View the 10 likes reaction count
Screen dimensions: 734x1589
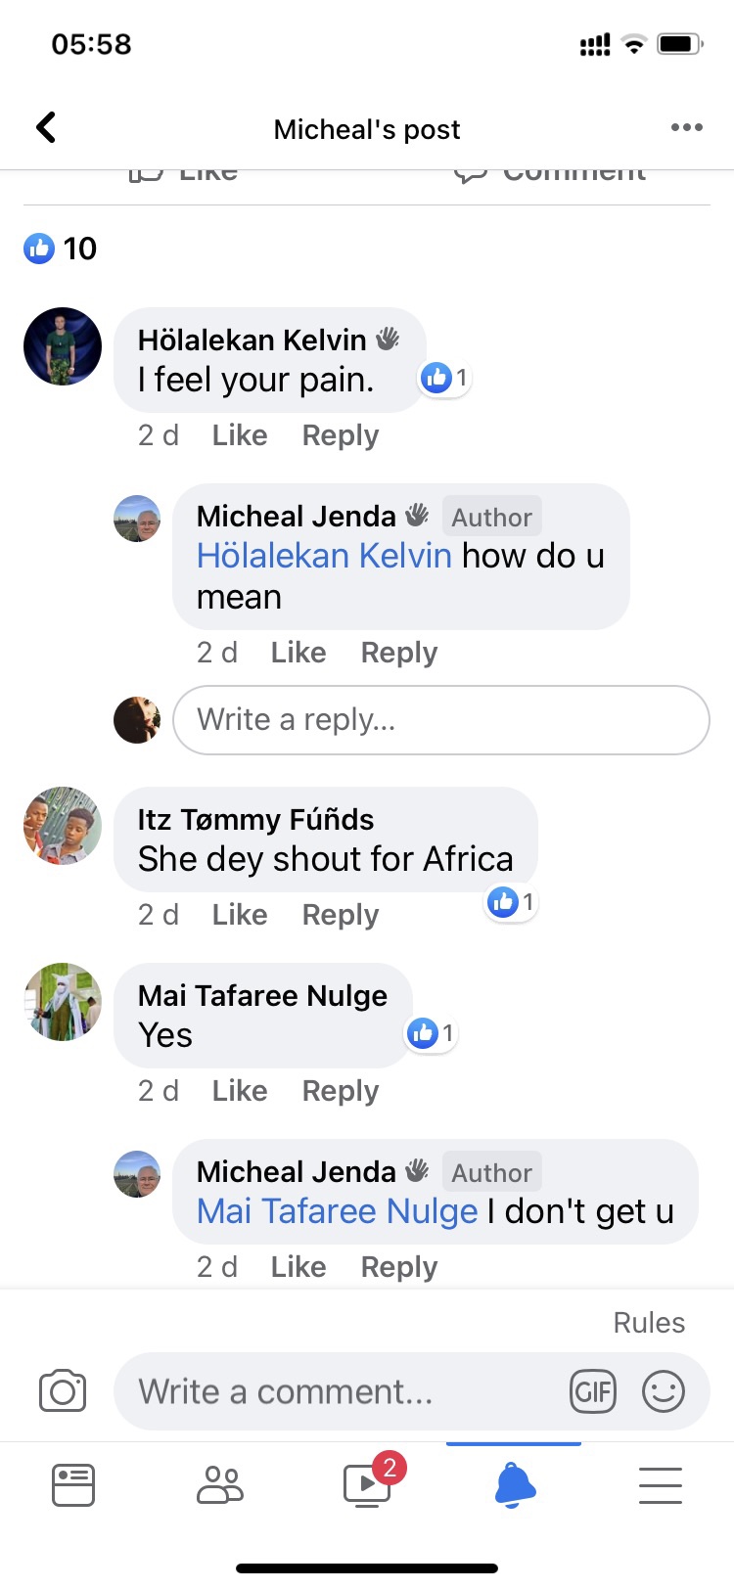point(61,249)
